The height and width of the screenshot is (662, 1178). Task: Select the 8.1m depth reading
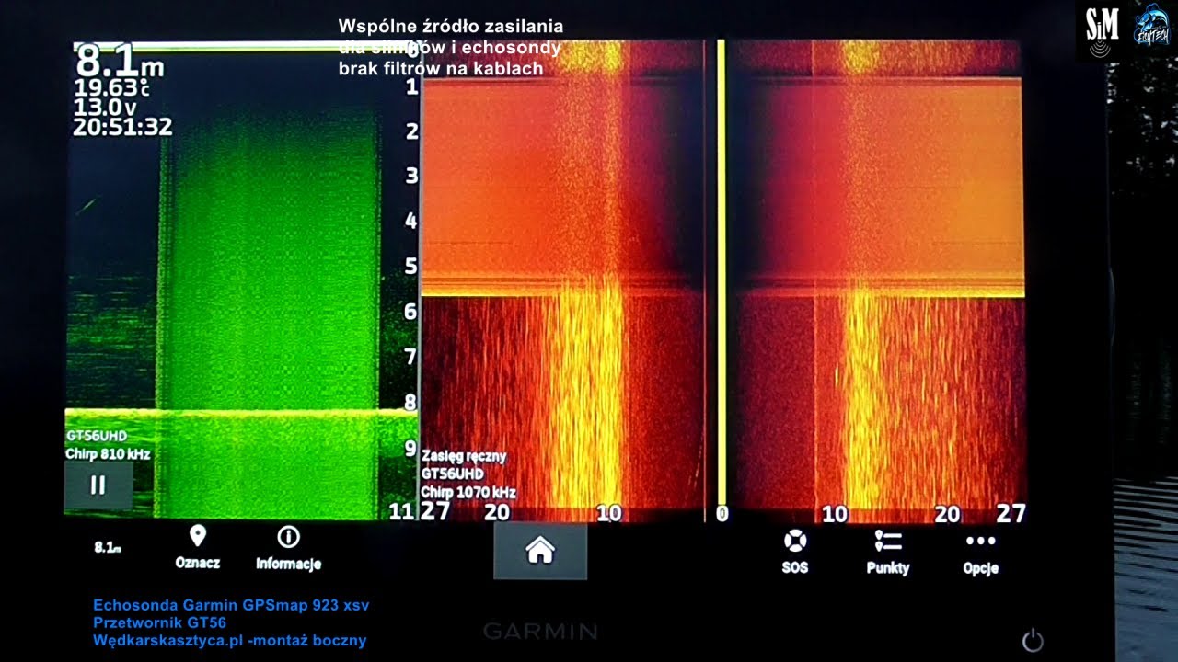(x=120, y=61)
